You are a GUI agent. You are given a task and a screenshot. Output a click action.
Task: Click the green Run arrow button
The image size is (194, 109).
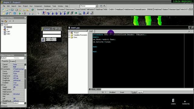pyautogui.click(x=20, y=13)
